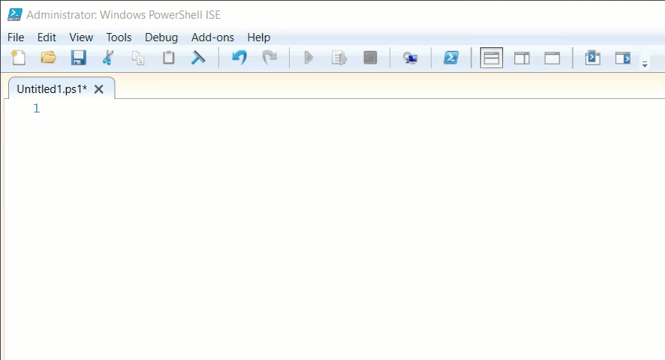This screenshot has width=665, height=360.
Task: Open New Remote PowerShell Tab icon
Action: click(x=410, y=58)
